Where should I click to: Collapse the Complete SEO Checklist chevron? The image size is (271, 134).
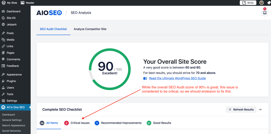click(x=260, y=109)
